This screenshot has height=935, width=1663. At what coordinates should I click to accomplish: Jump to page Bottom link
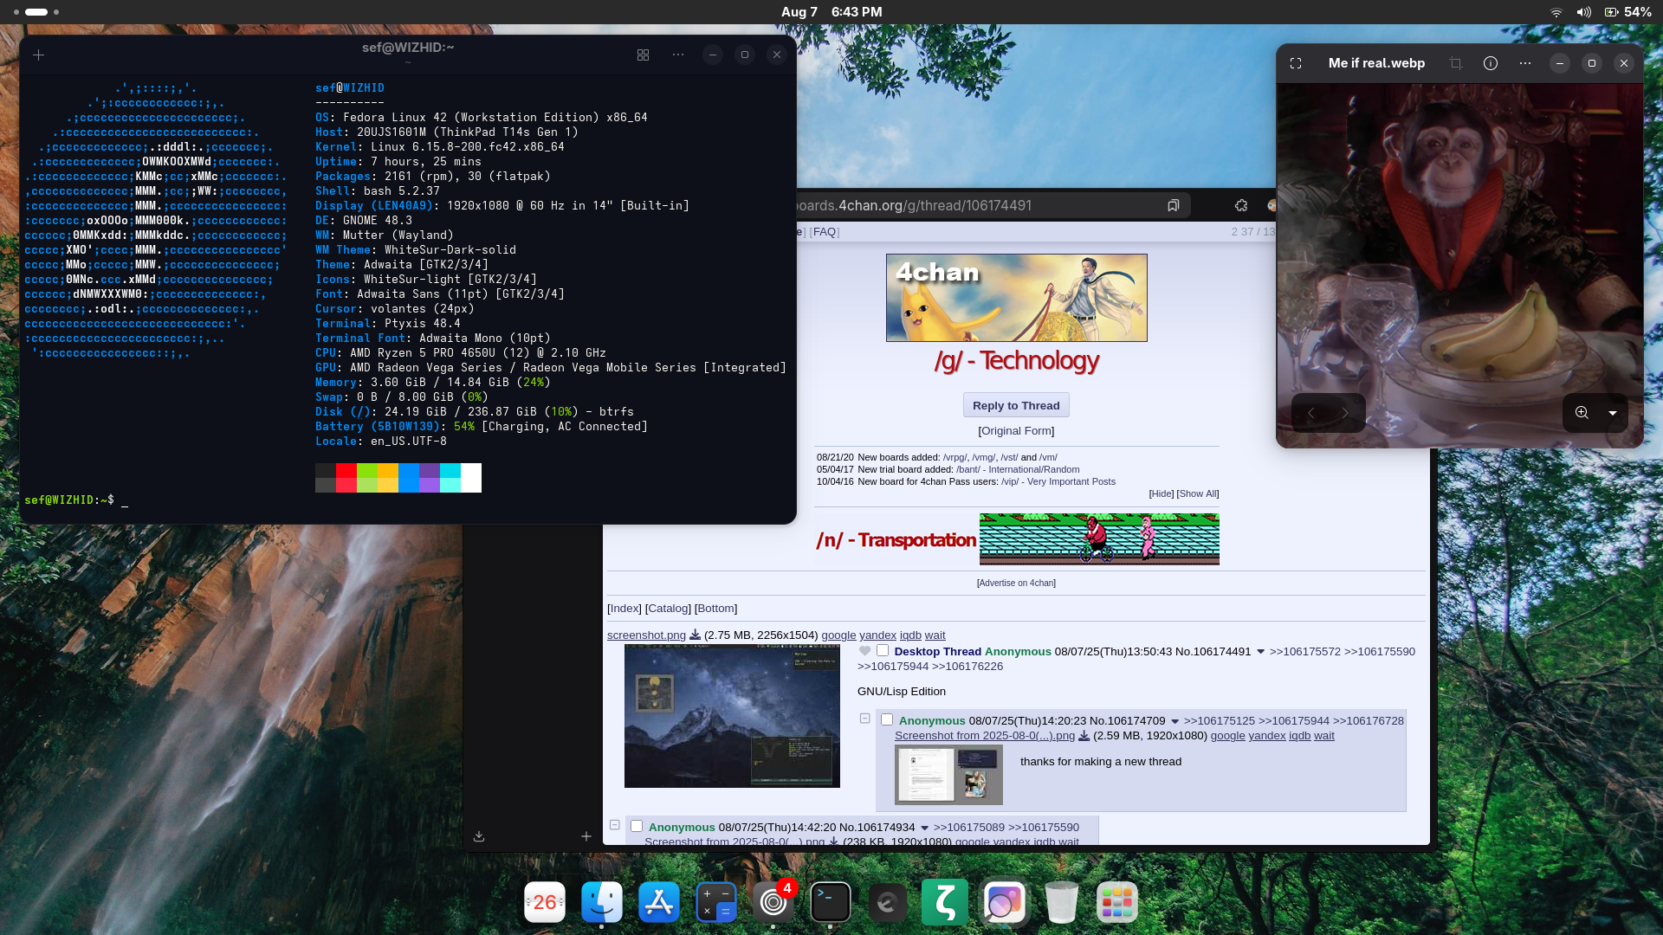coord(716,609)
